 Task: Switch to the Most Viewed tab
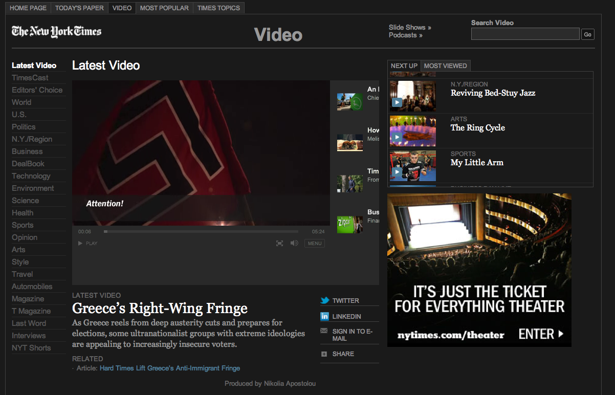pyautogui.click(x=445, y=66)
